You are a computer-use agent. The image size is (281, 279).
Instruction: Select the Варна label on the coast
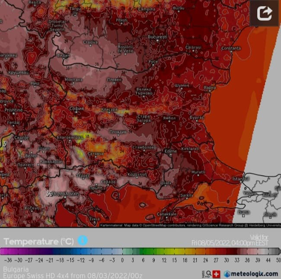click(210, 87)
